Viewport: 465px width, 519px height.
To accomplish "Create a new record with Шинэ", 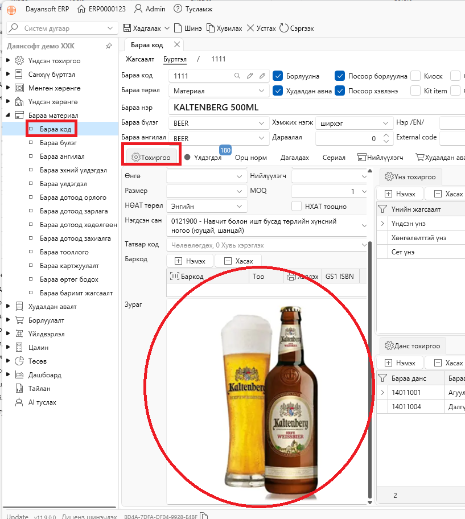I will pos(188,28).
